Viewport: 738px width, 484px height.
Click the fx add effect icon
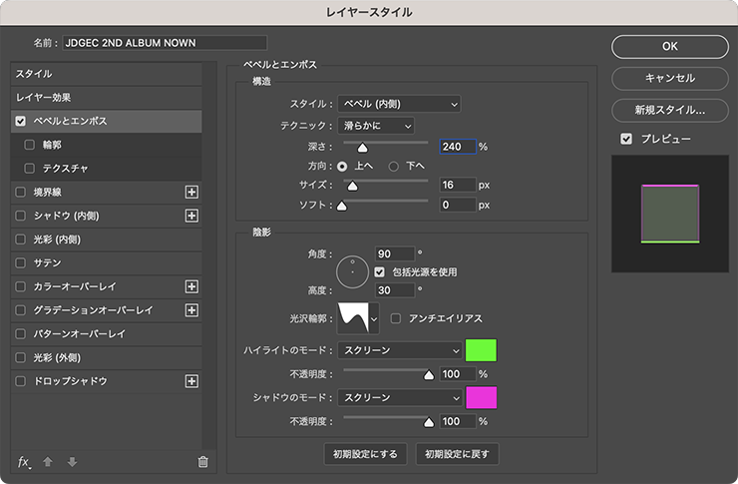pyautogui.click(x=25, y=461)
